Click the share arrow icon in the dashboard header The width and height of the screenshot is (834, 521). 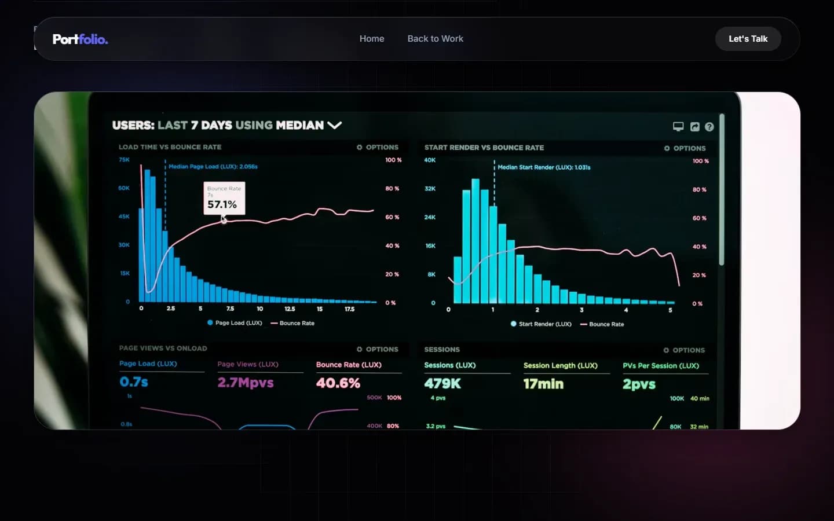695,127
